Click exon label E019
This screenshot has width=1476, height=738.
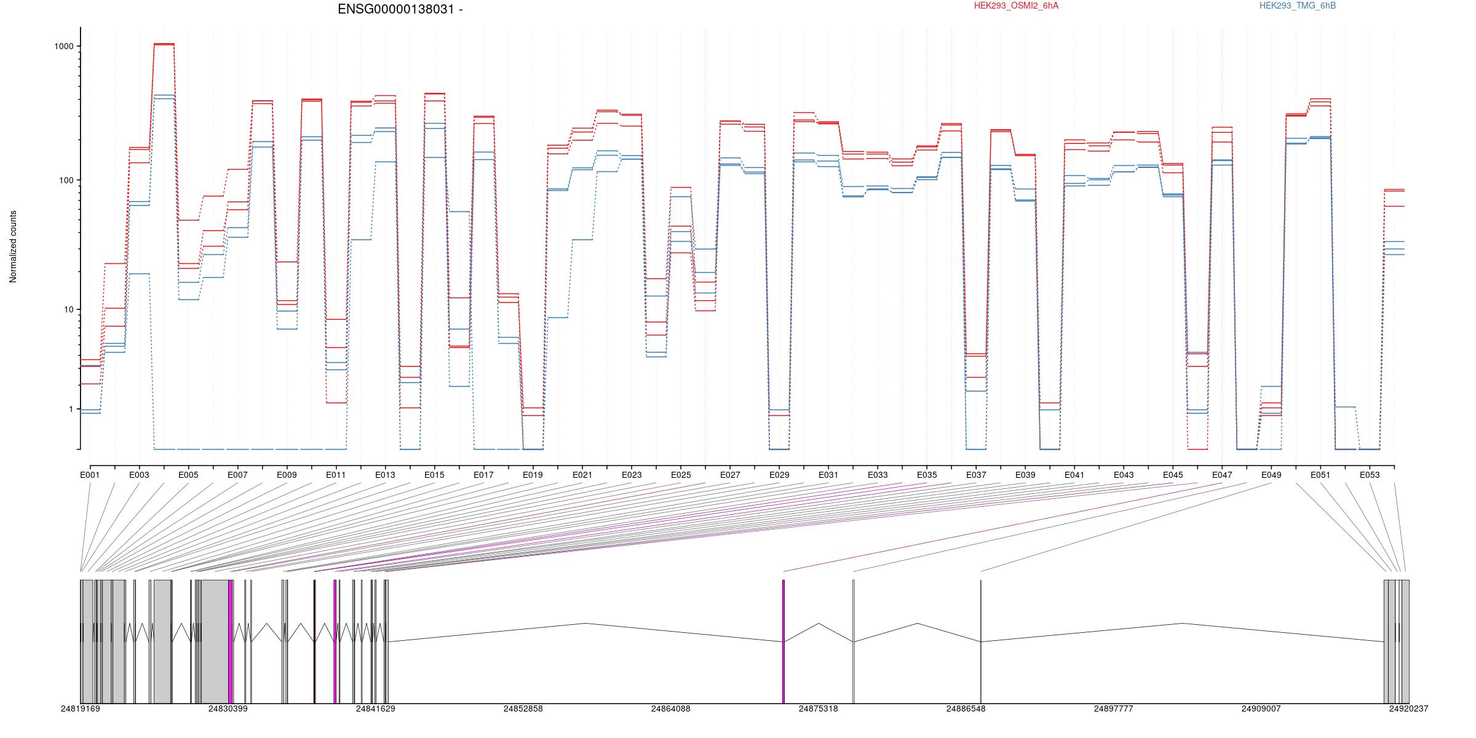[533, 475]
